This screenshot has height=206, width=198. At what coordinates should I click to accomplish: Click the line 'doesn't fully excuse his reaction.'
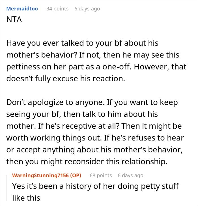(x=66, y=78)
